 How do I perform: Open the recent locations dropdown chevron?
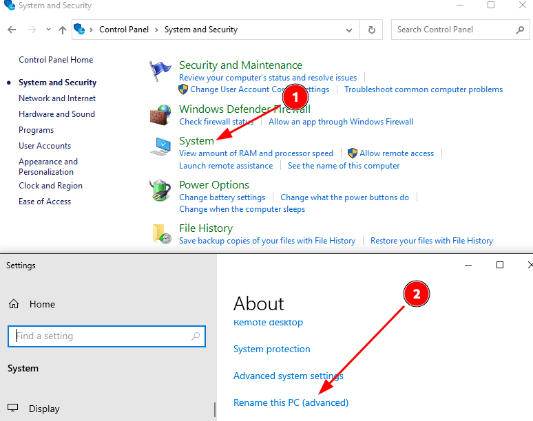click(x=48, y=30)
